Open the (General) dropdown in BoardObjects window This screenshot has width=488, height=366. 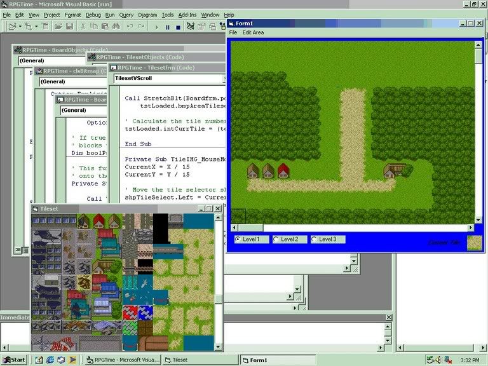tap(52, 61)
